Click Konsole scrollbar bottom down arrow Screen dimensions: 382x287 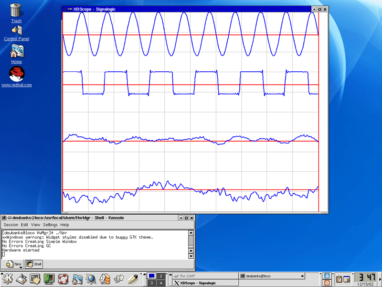tap(191, 256)
